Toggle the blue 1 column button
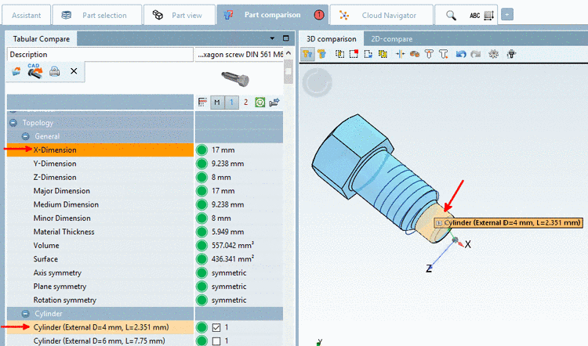This screenshot has width=588, height=346. pyautogui.click(x=232, y=103)
